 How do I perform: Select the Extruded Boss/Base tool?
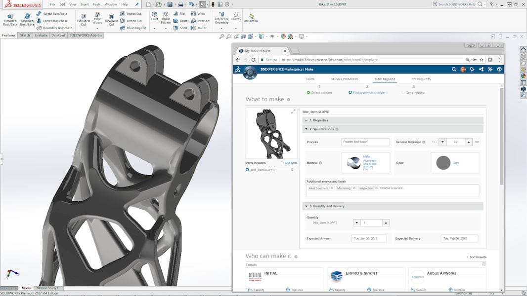[10, 18]
